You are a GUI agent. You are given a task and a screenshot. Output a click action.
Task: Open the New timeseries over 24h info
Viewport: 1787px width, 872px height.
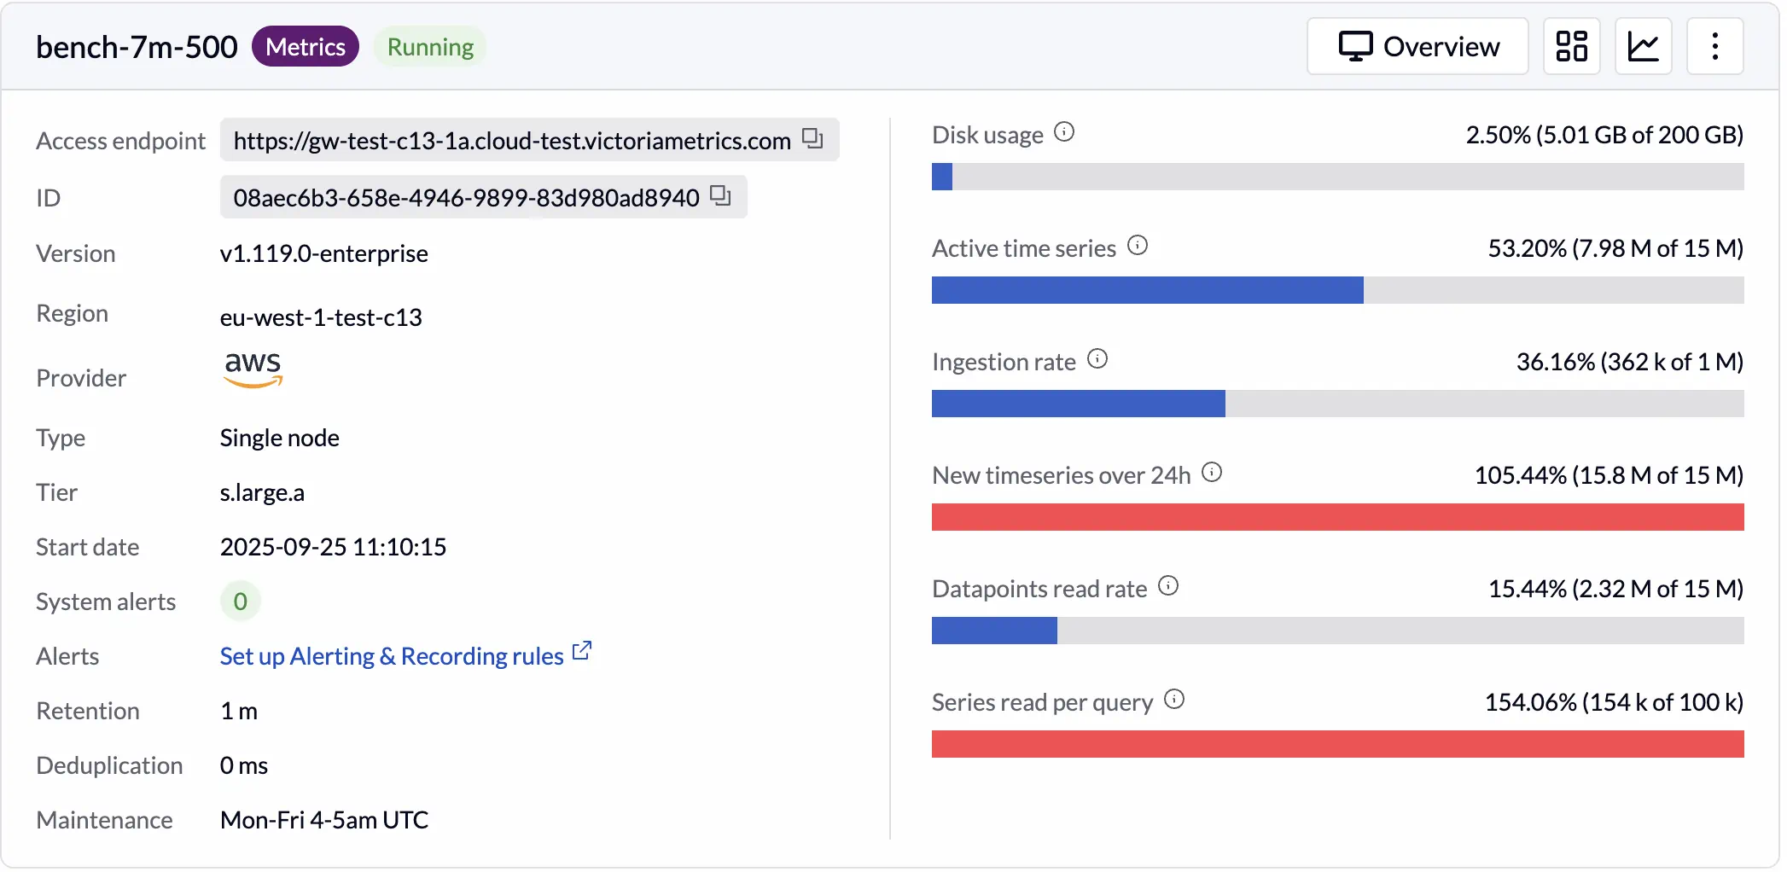pyautogui.click(x=1213, y=472)
